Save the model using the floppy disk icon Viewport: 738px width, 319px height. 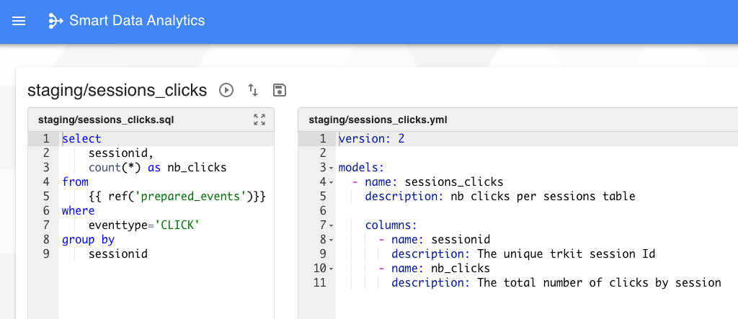coord(280,90)
